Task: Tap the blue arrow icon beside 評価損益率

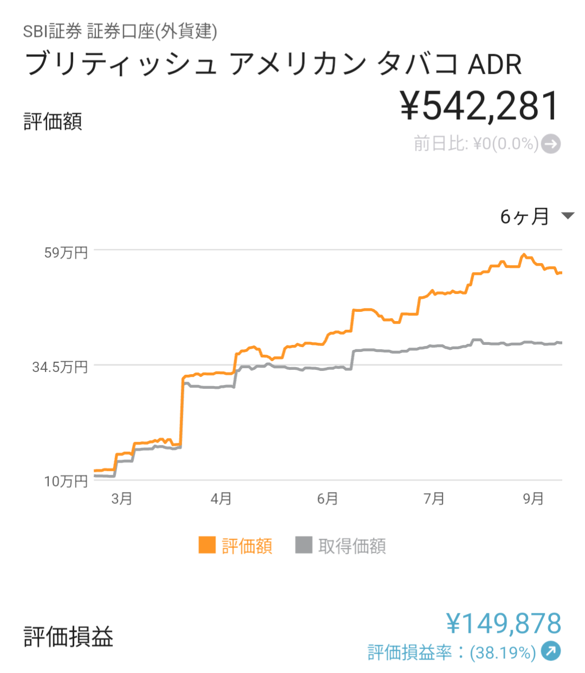Action: [551, 651]
